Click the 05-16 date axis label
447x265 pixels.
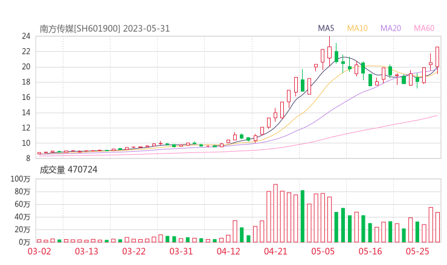pyautogui.click(x=370, y=251)
